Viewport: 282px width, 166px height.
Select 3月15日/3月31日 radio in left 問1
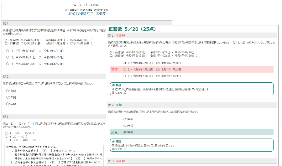click(x=8, y=51)
